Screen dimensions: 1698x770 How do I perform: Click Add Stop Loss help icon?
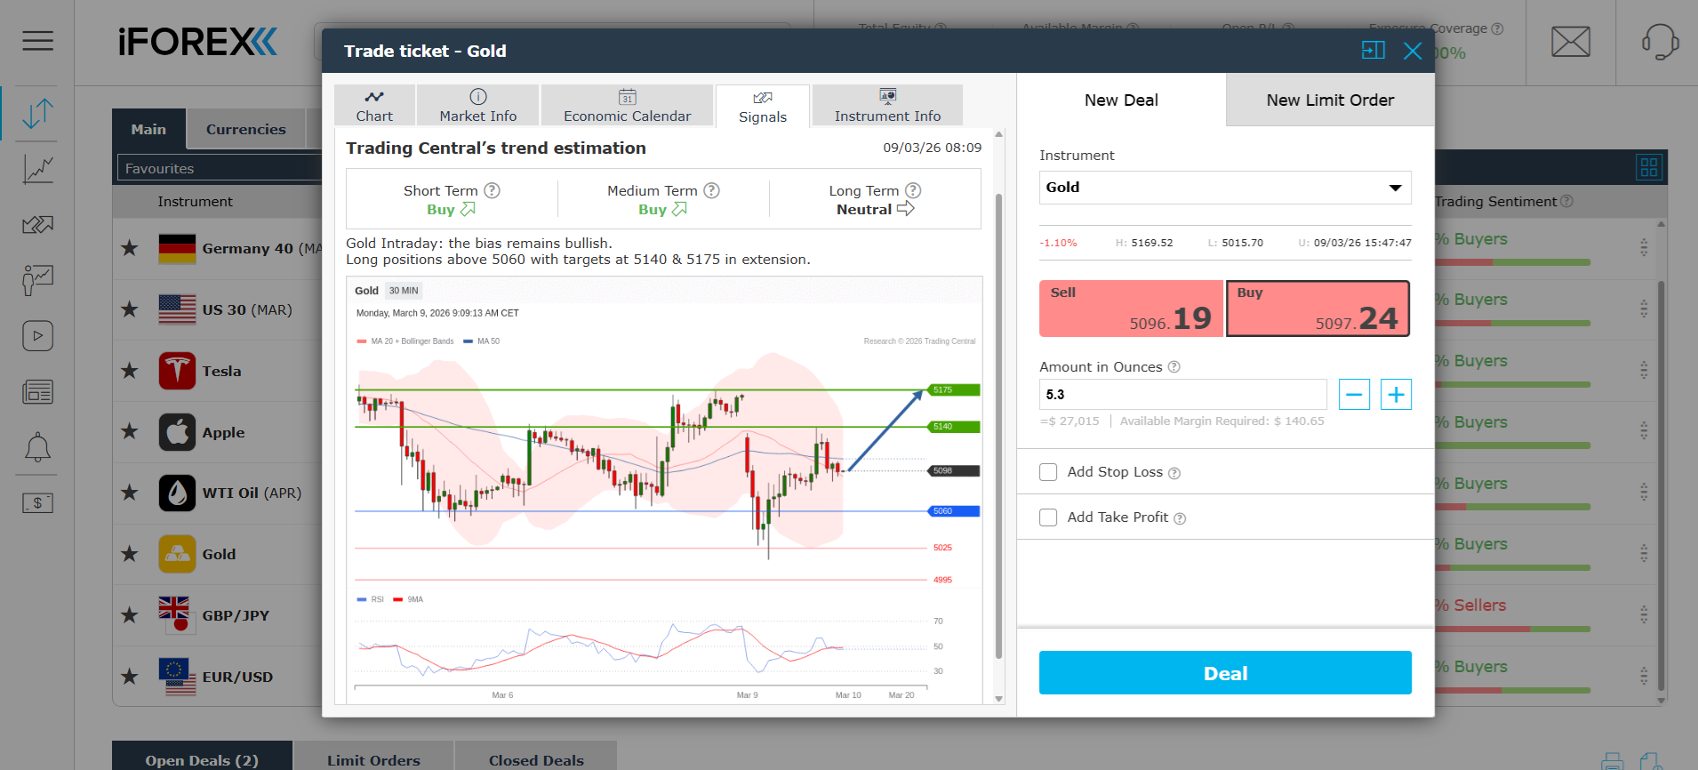[x=1174, y=473]
